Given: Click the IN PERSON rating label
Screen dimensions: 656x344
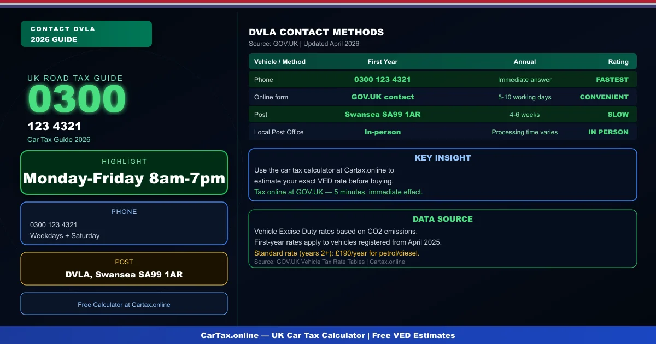Looking at the screenshot, I should (x=608, y=132).
